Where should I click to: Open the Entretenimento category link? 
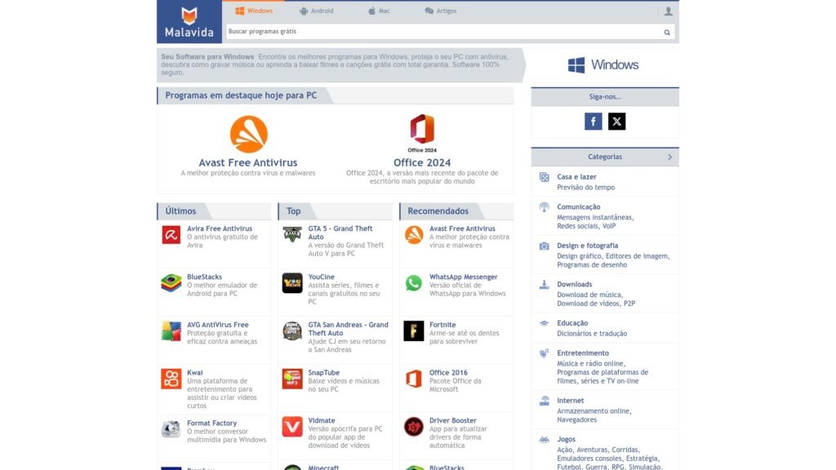click(x=583, y=352)
